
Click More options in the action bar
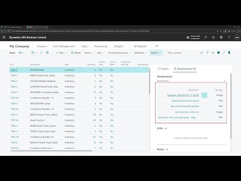pyautogui.click(x=174, y=53)
